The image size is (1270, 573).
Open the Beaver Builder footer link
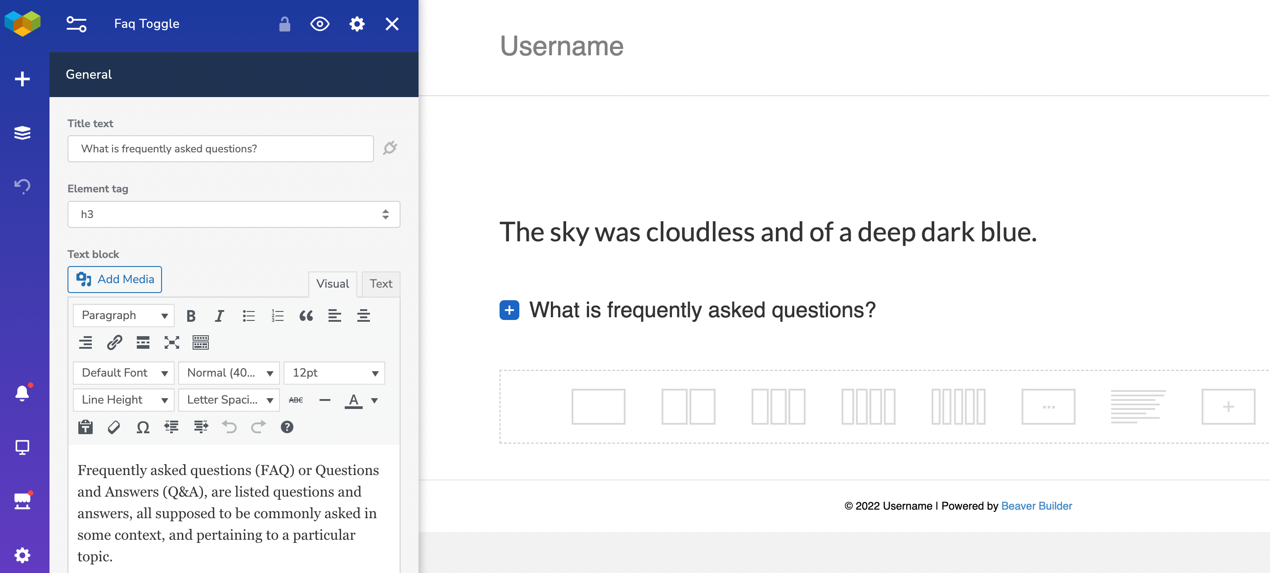coord(1036,506)
